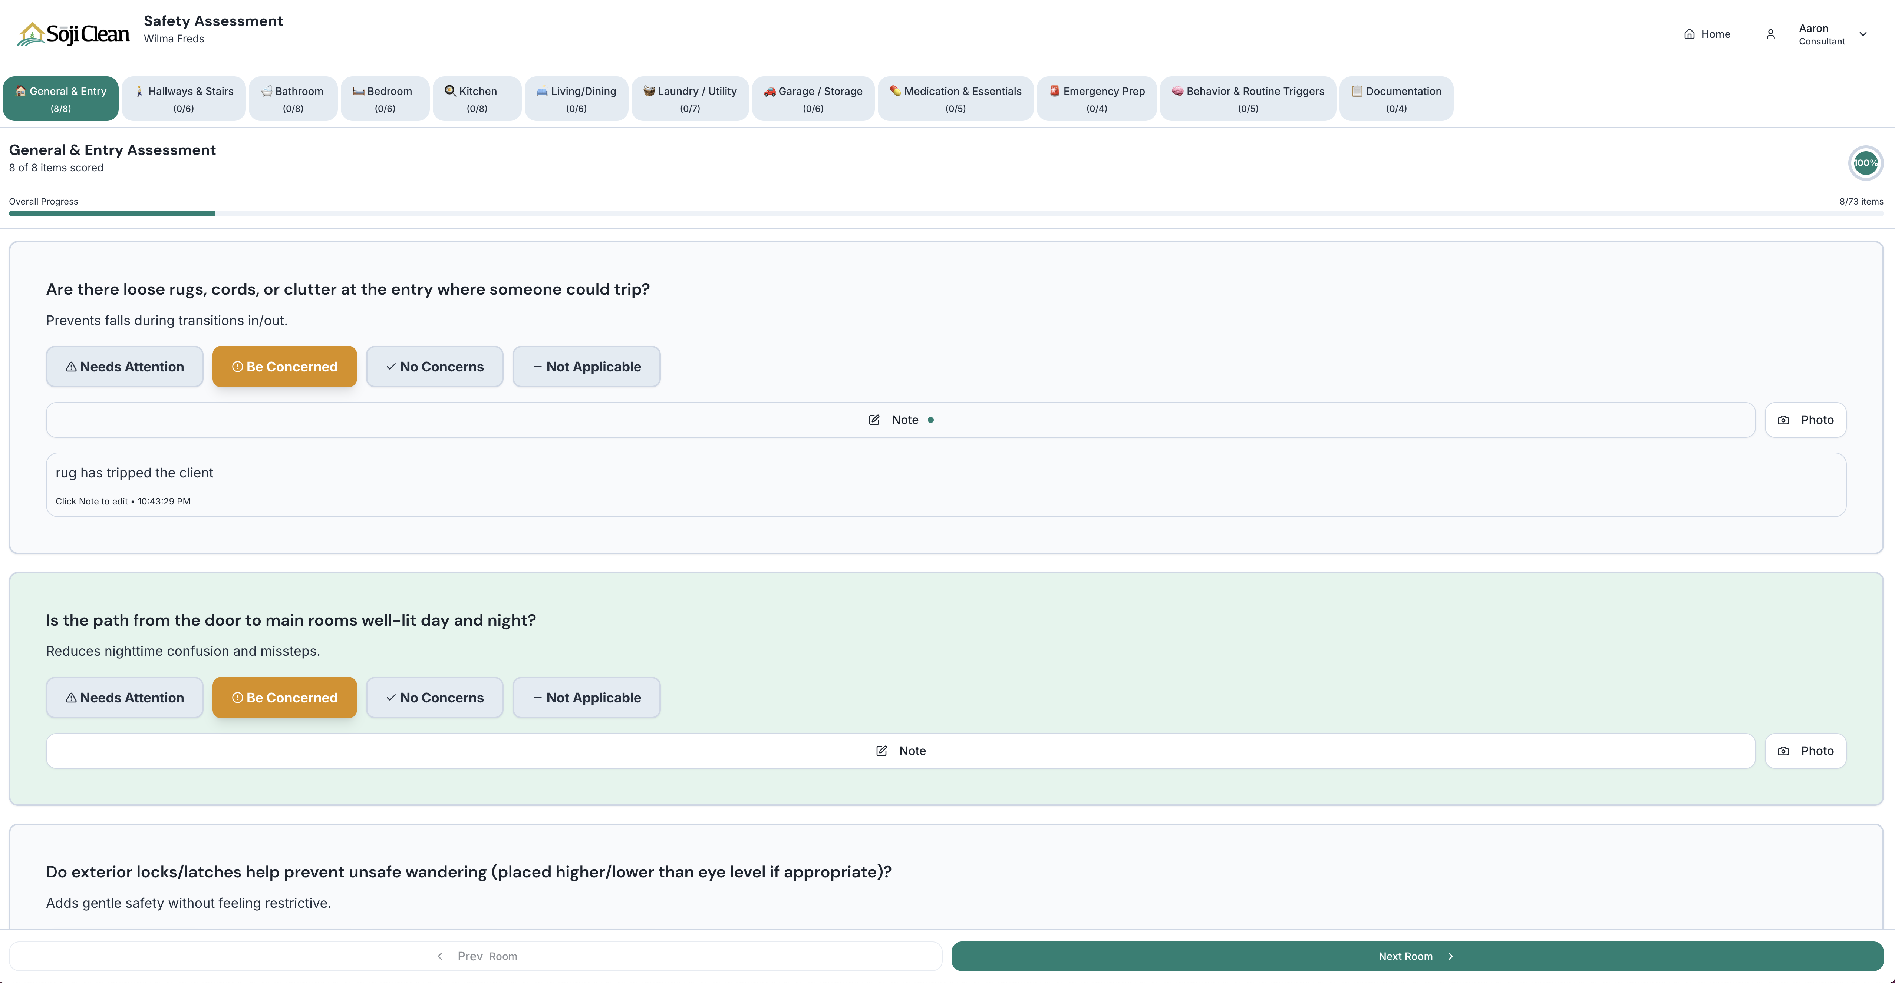The width and height of the screenshot is (1895, 983).
Task: Open the Kitchen tab
Action: tap(477, 99)
